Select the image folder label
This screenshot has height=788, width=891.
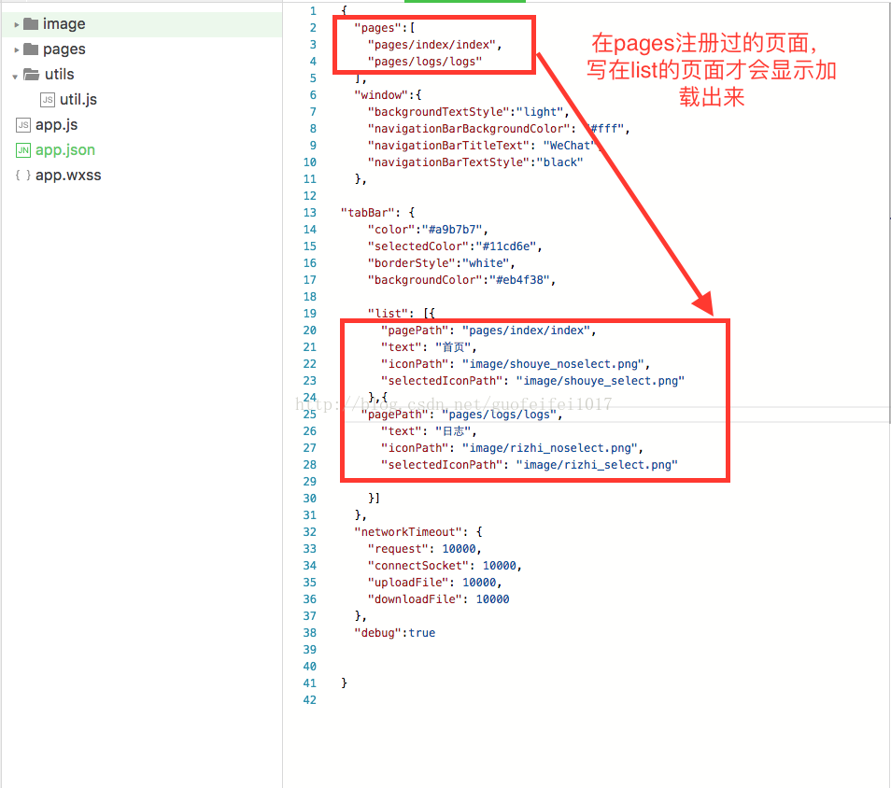64,24
